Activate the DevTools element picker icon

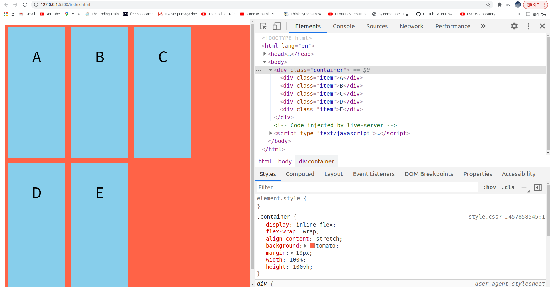coord(263,26)
